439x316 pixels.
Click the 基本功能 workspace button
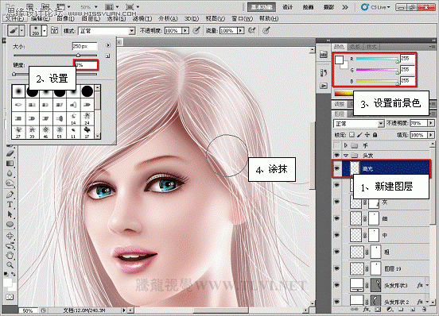[262, 7]
